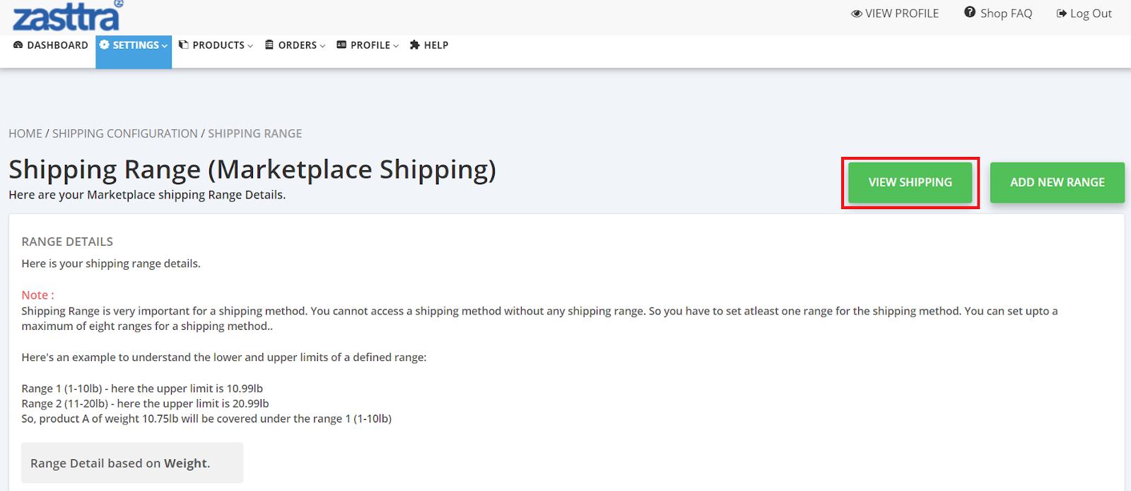Click the SHIPPING RANGE breadcrumb
The height and width of the screenshot is (491, 1131).
254,134
